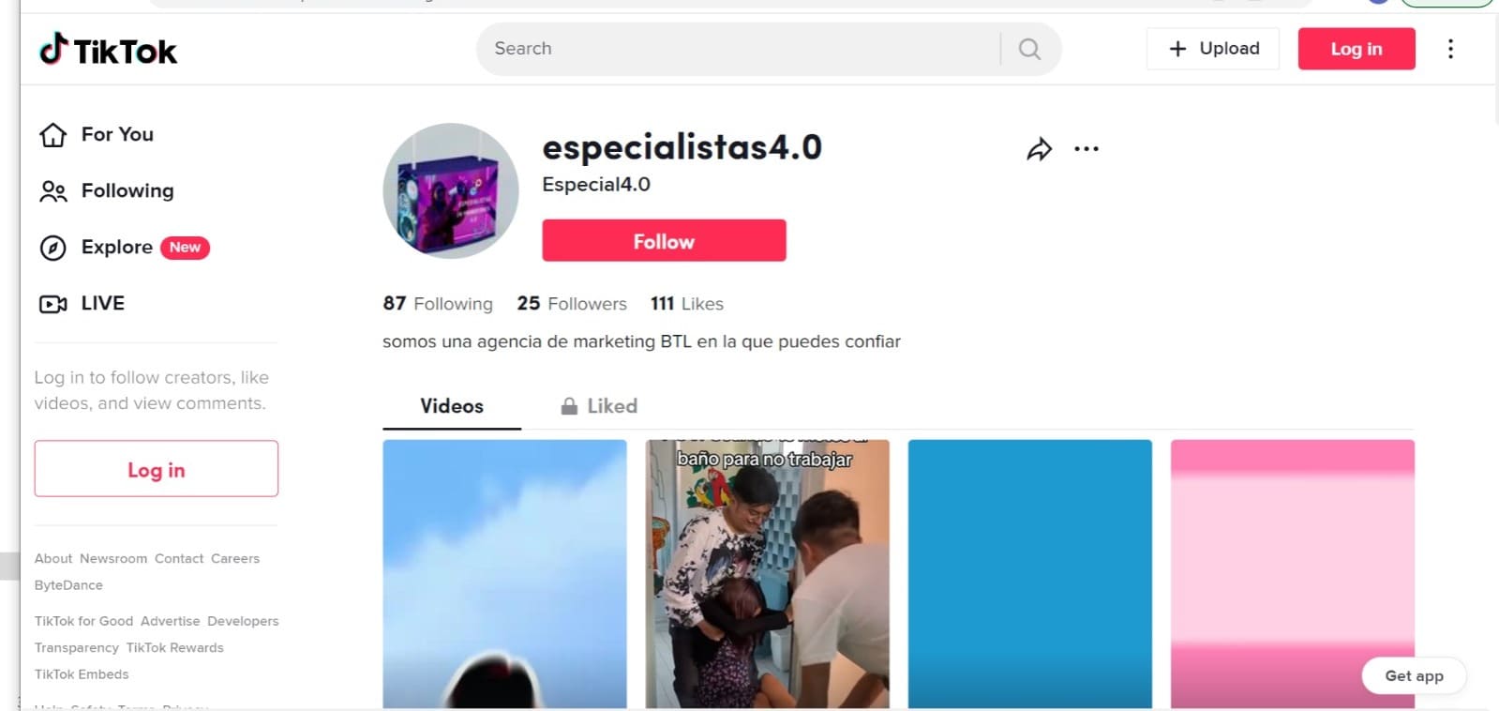Open the LIVE video section
This screenshot has height=711, width=1499.
tap(82, 304)
